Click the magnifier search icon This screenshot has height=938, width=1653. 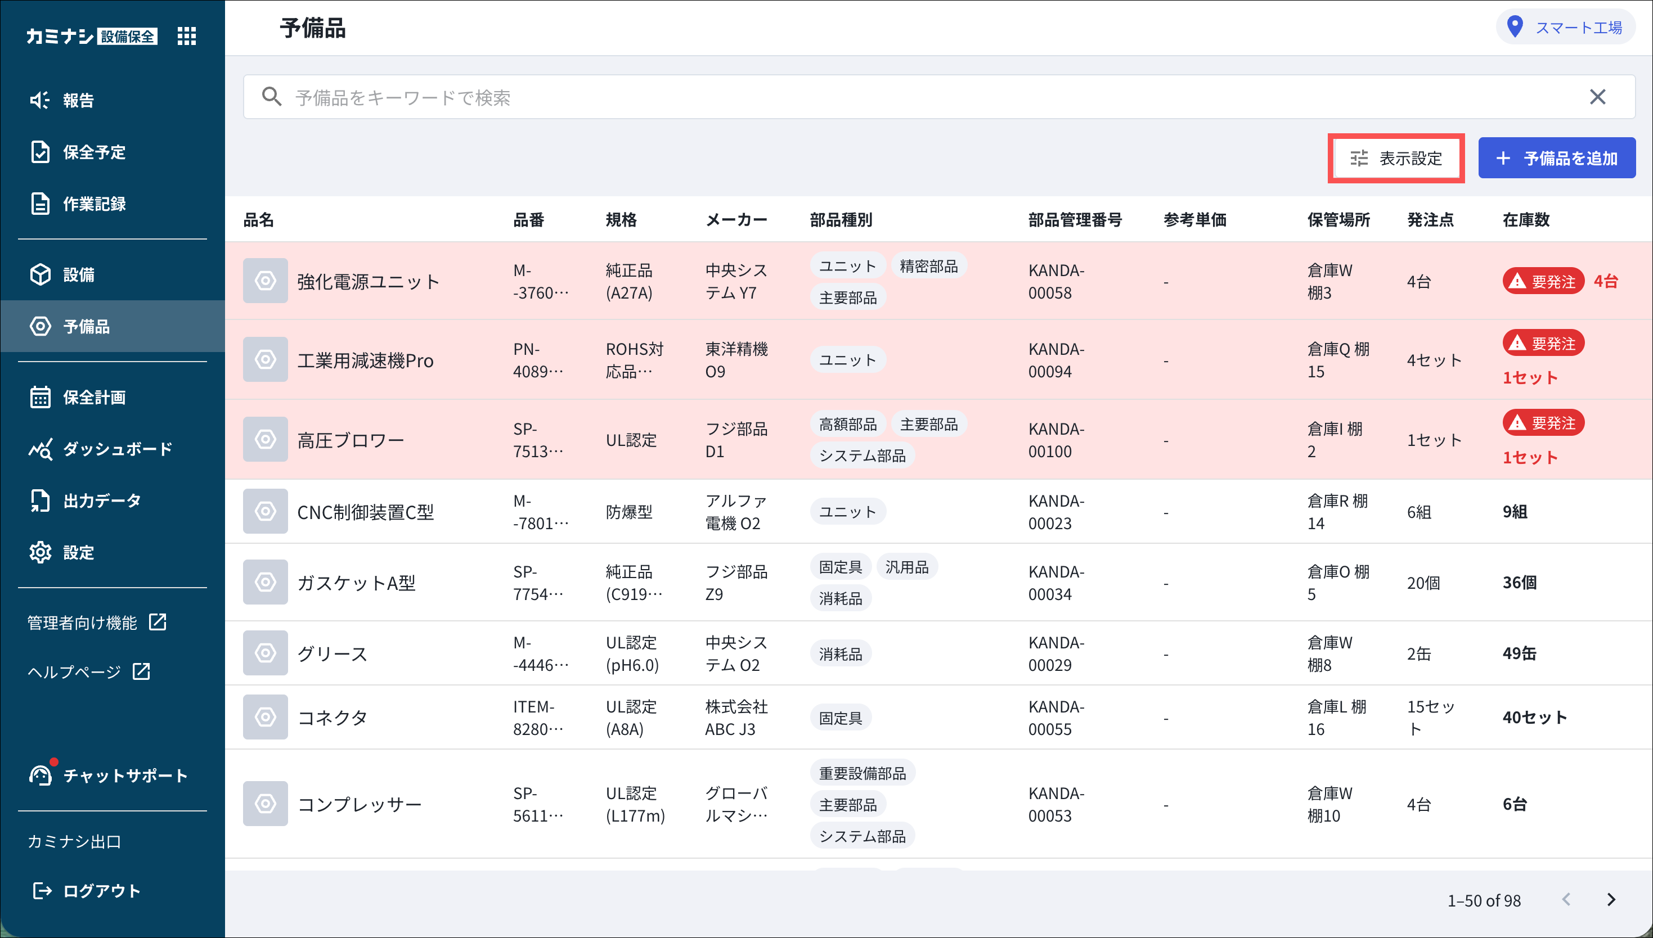[271, 97]
